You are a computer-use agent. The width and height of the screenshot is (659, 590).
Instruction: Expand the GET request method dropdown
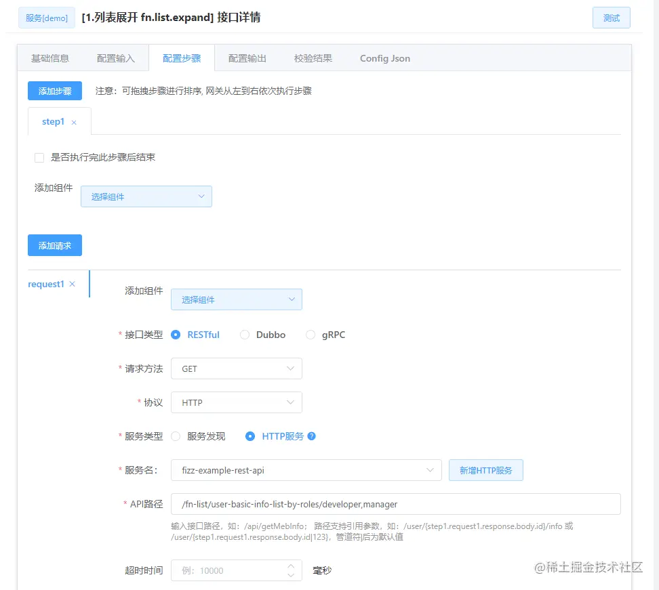(236, 368)
